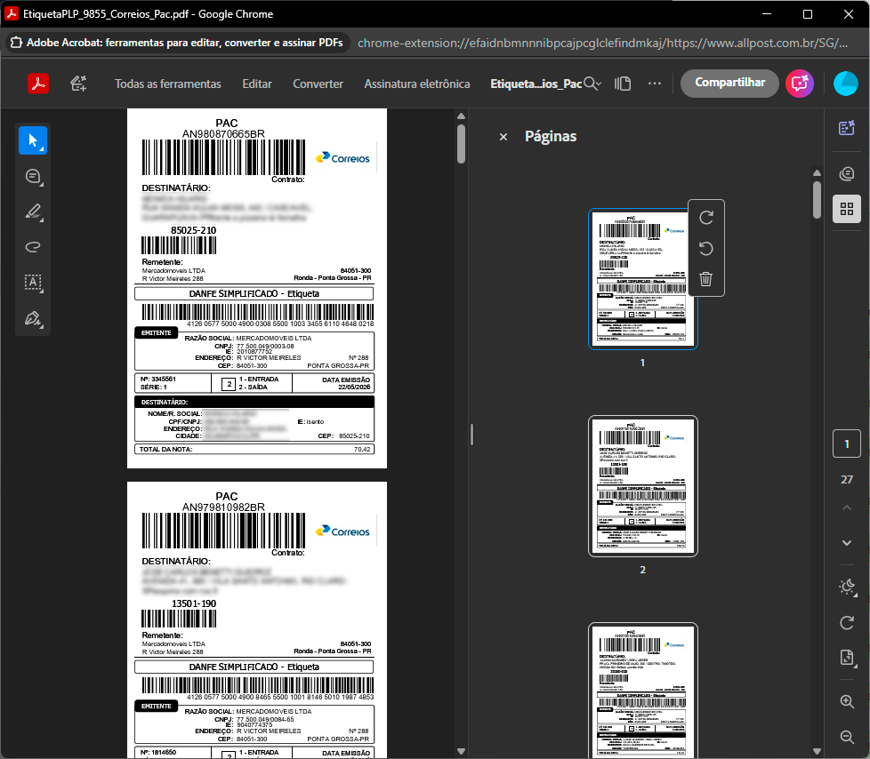Select the highlighter pen tool
Screen dimensions: 870x759
point(33,212)
